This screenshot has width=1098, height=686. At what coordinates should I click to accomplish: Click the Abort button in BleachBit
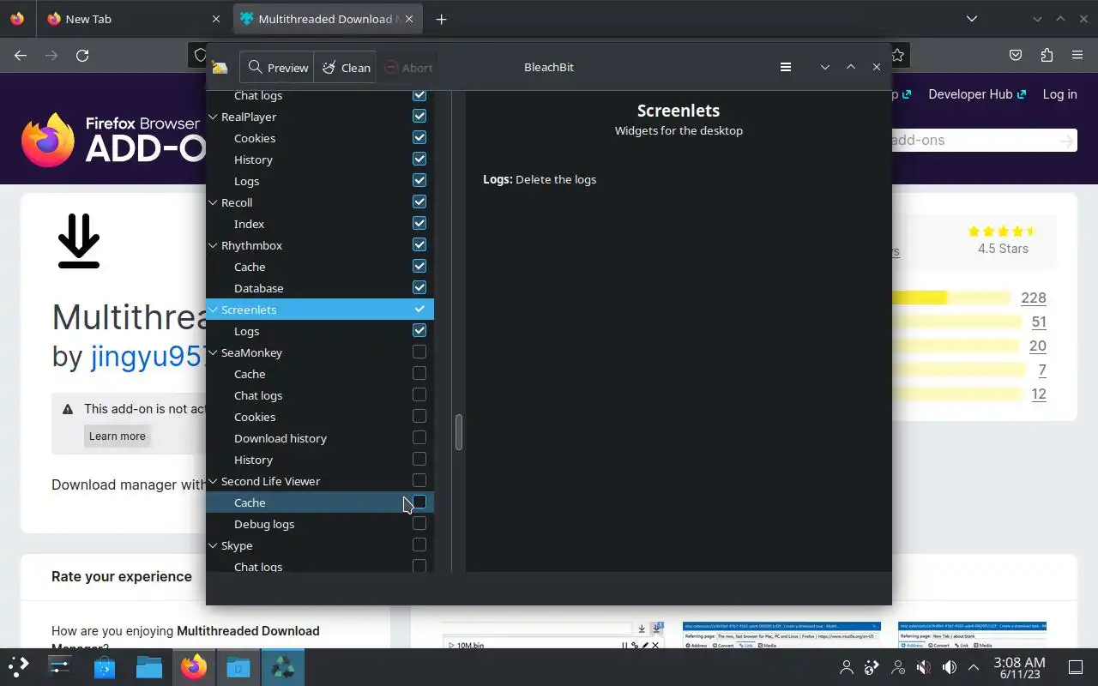407,68
